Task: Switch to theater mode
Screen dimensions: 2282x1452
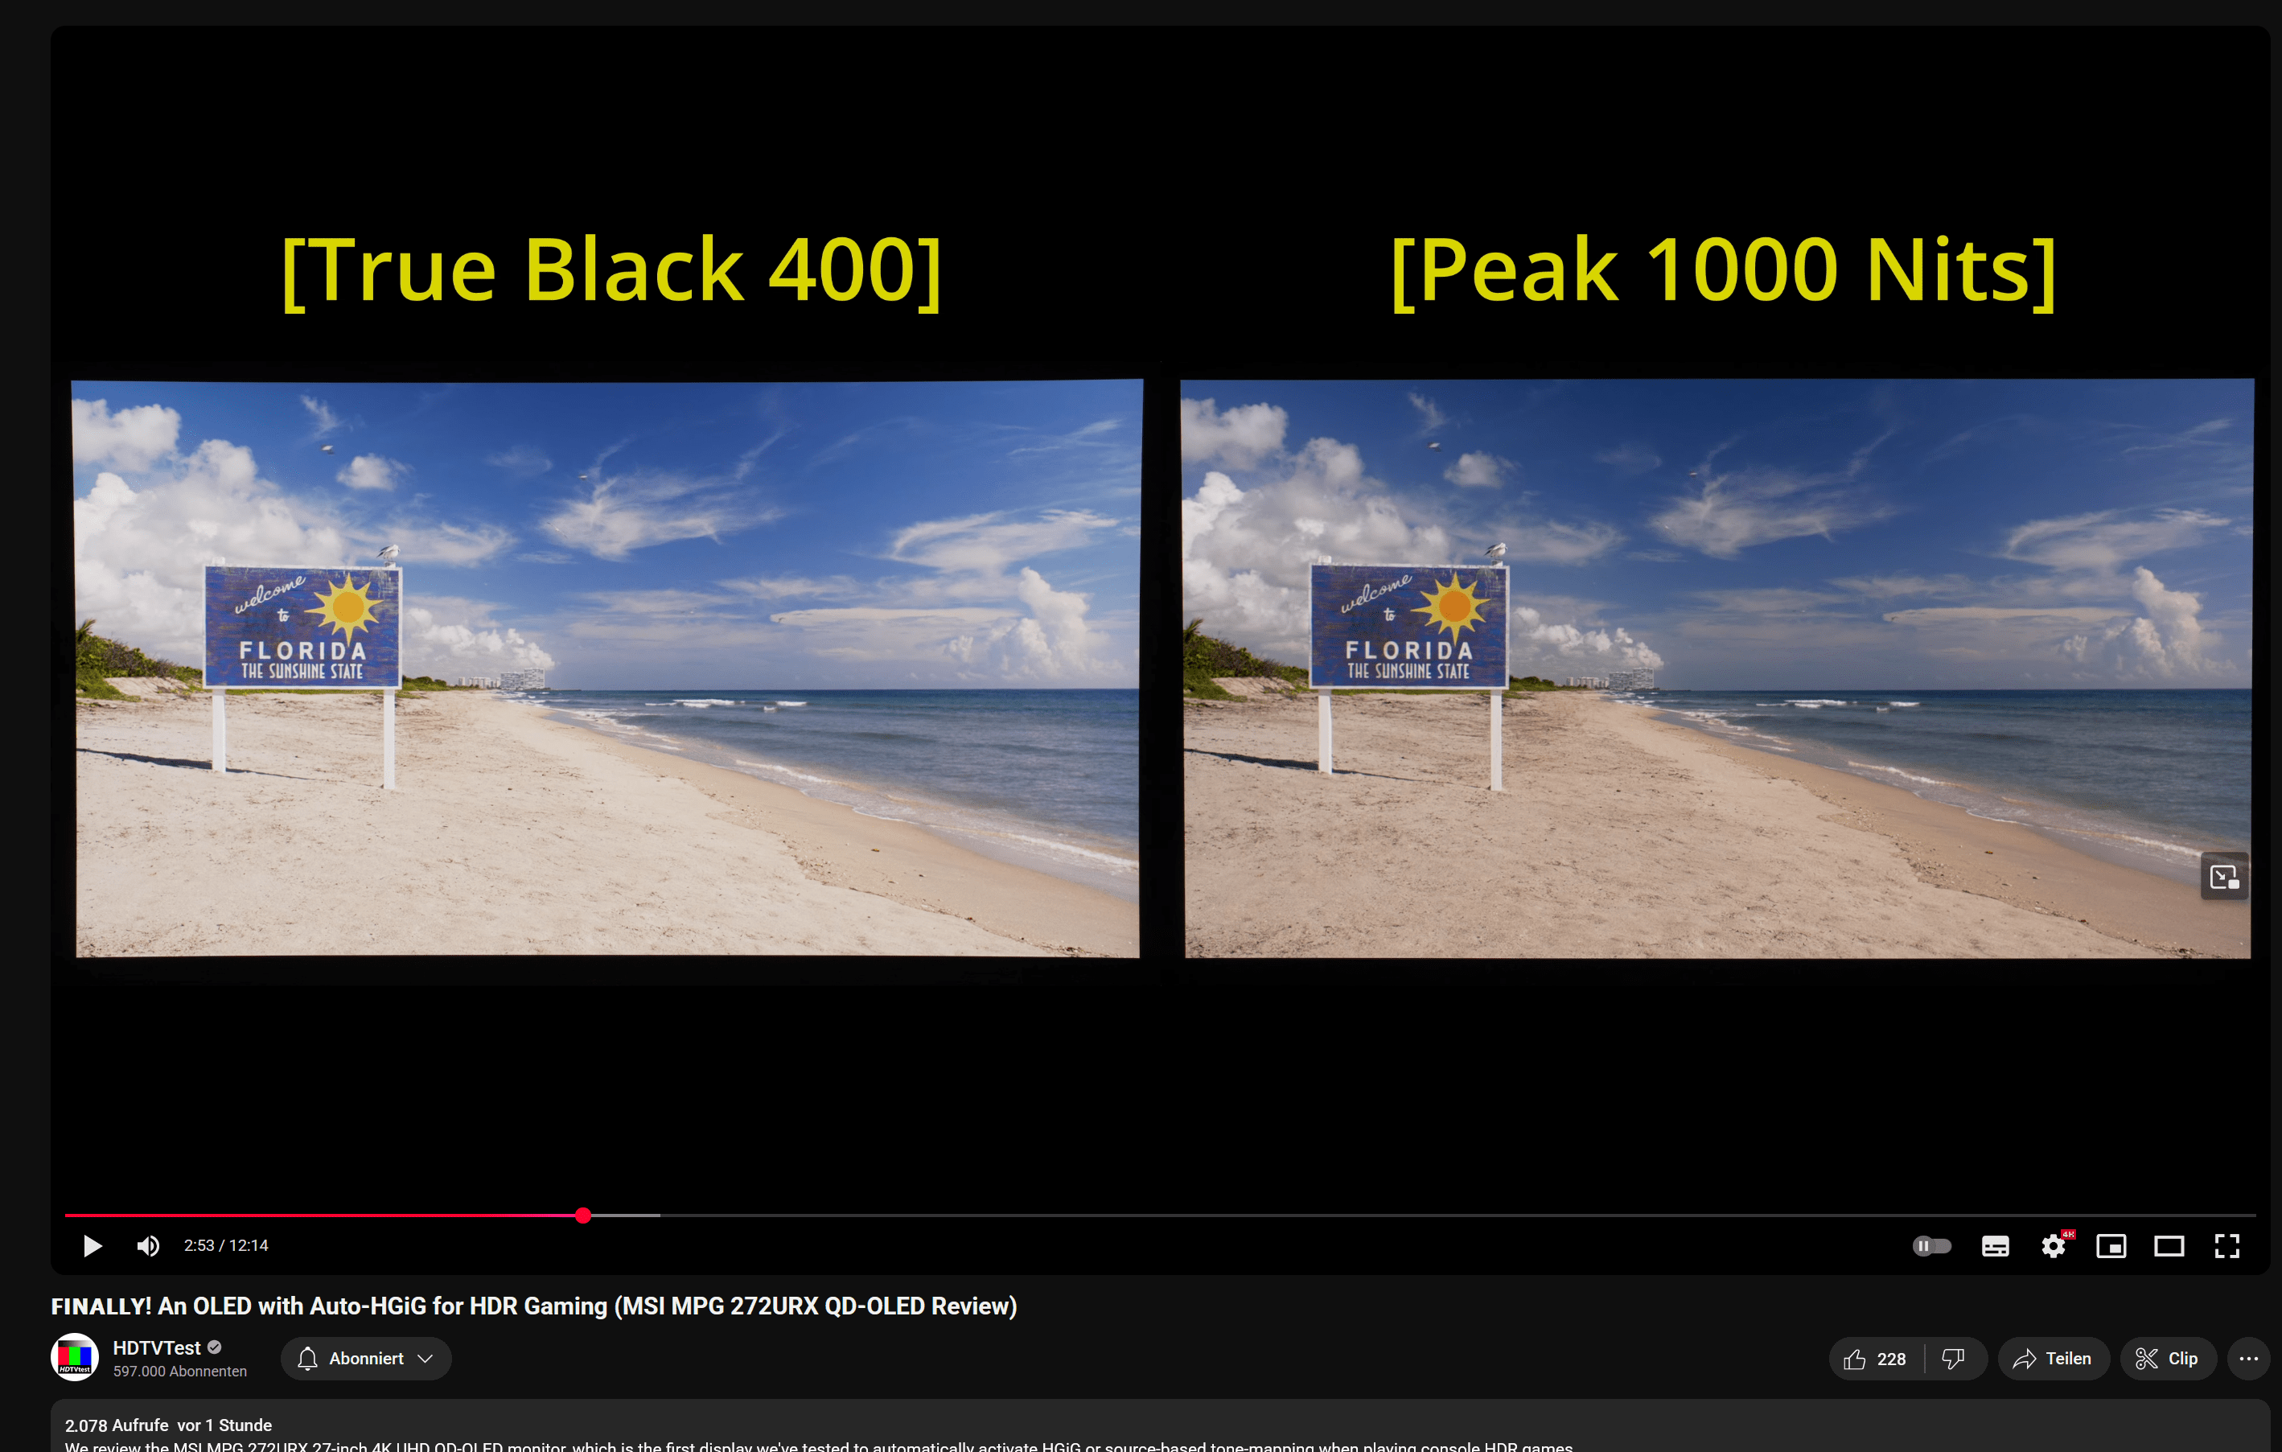Action: pyautogui.click(x=2169, y=1245)
